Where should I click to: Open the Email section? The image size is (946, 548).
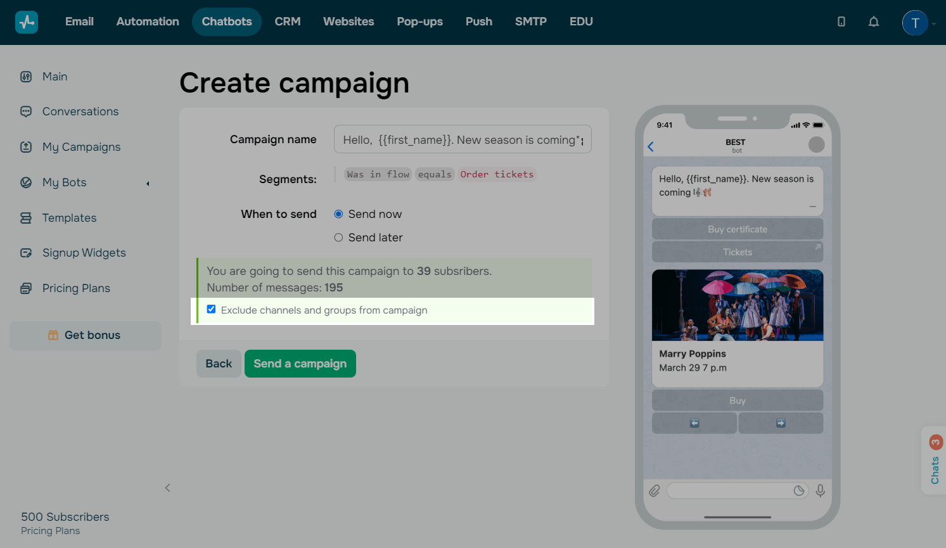click(x=79, y=21)
